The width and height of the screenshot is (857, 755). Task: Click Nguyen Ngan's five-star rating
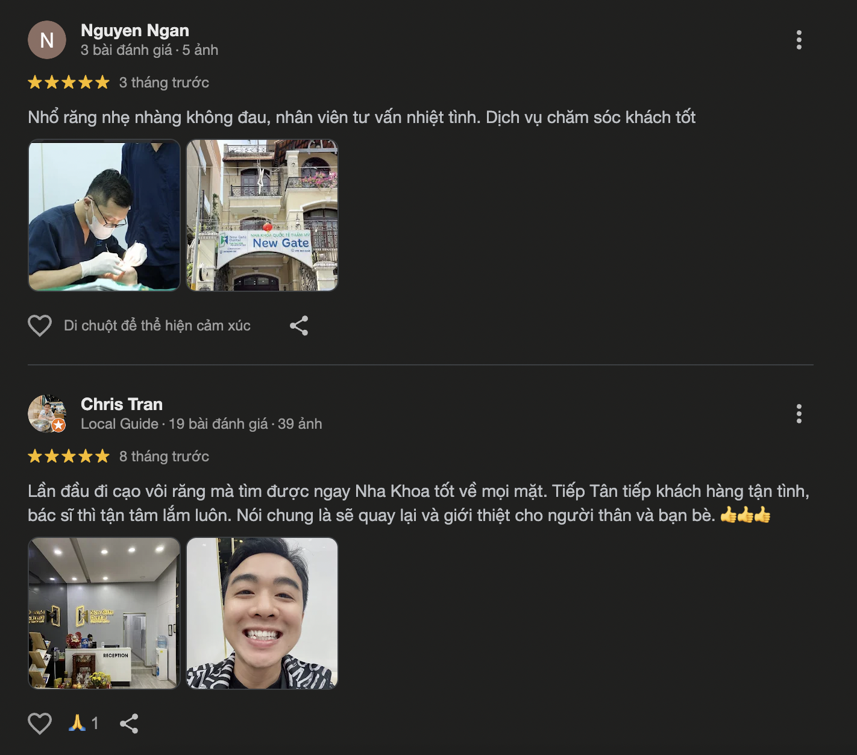pyautogui.click(x=69, y=83)
